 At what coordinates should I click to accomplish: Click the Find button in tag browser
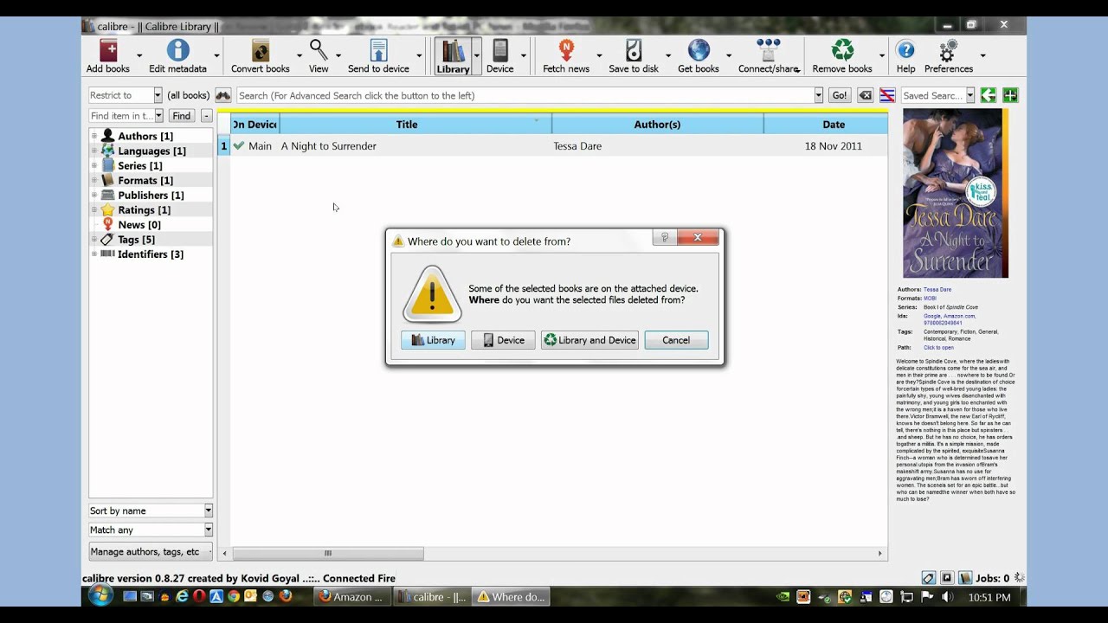181,115
